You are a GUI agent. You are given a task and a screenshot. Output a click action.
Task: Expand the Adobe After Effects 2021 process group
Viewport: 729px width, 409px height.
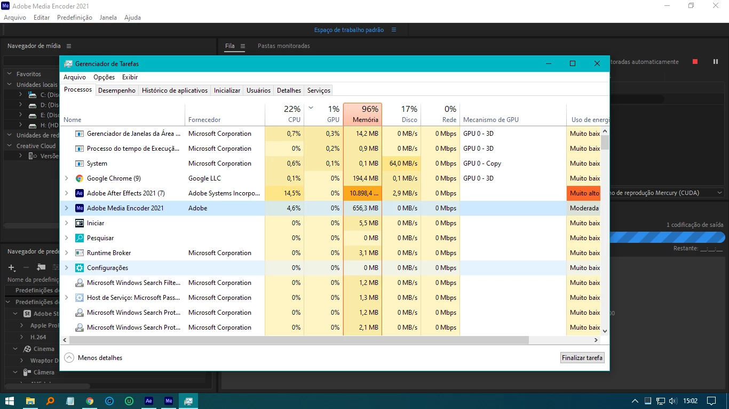click(66, 193)
